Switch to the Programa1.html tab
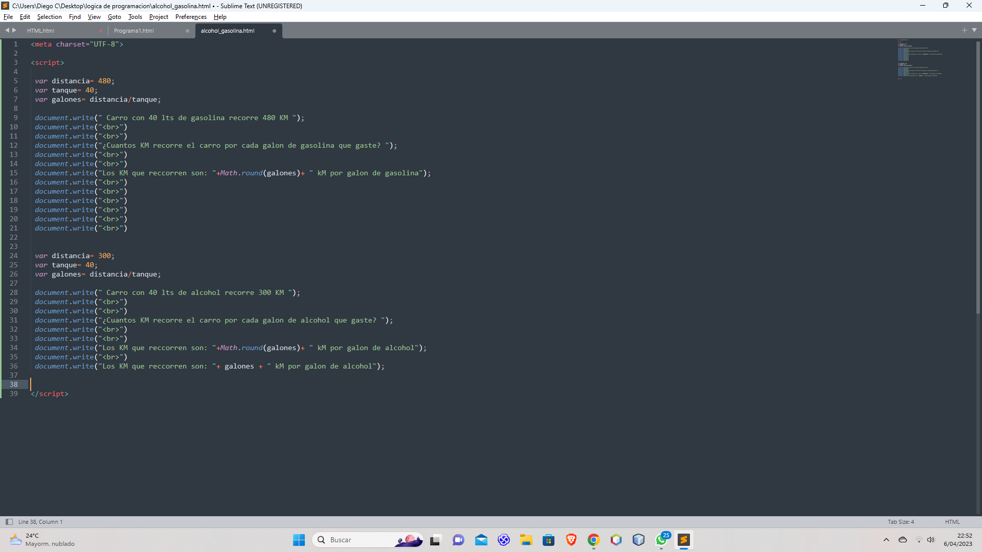982x552 pixels. point(133,31)
